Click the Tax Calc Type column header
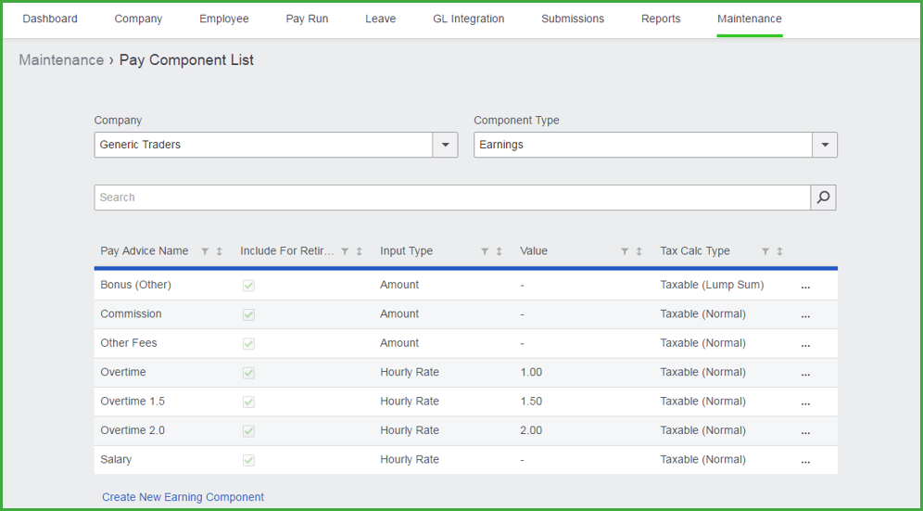The image size is (923, 511). click(695, 251)
